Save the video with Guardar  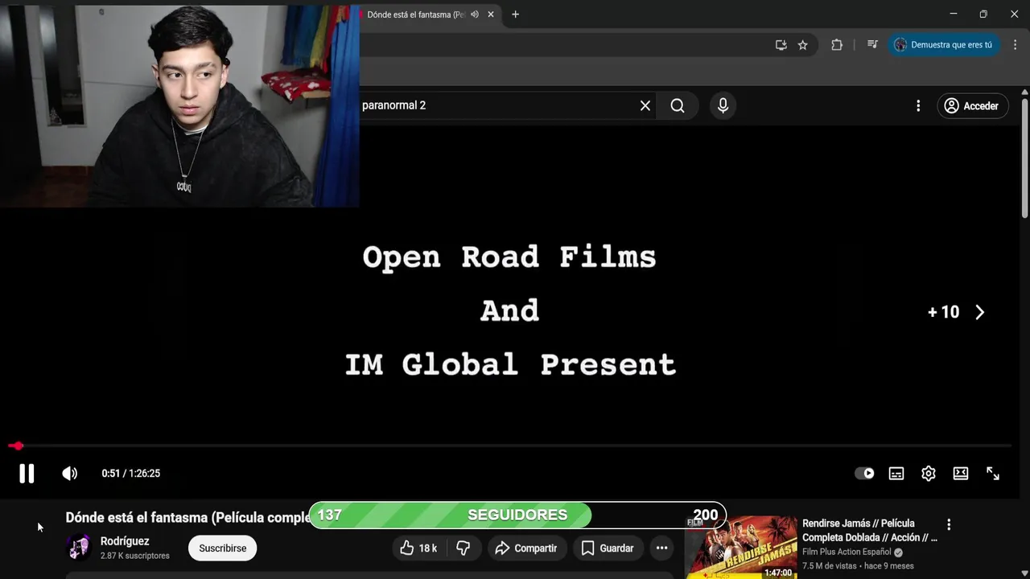608,548
